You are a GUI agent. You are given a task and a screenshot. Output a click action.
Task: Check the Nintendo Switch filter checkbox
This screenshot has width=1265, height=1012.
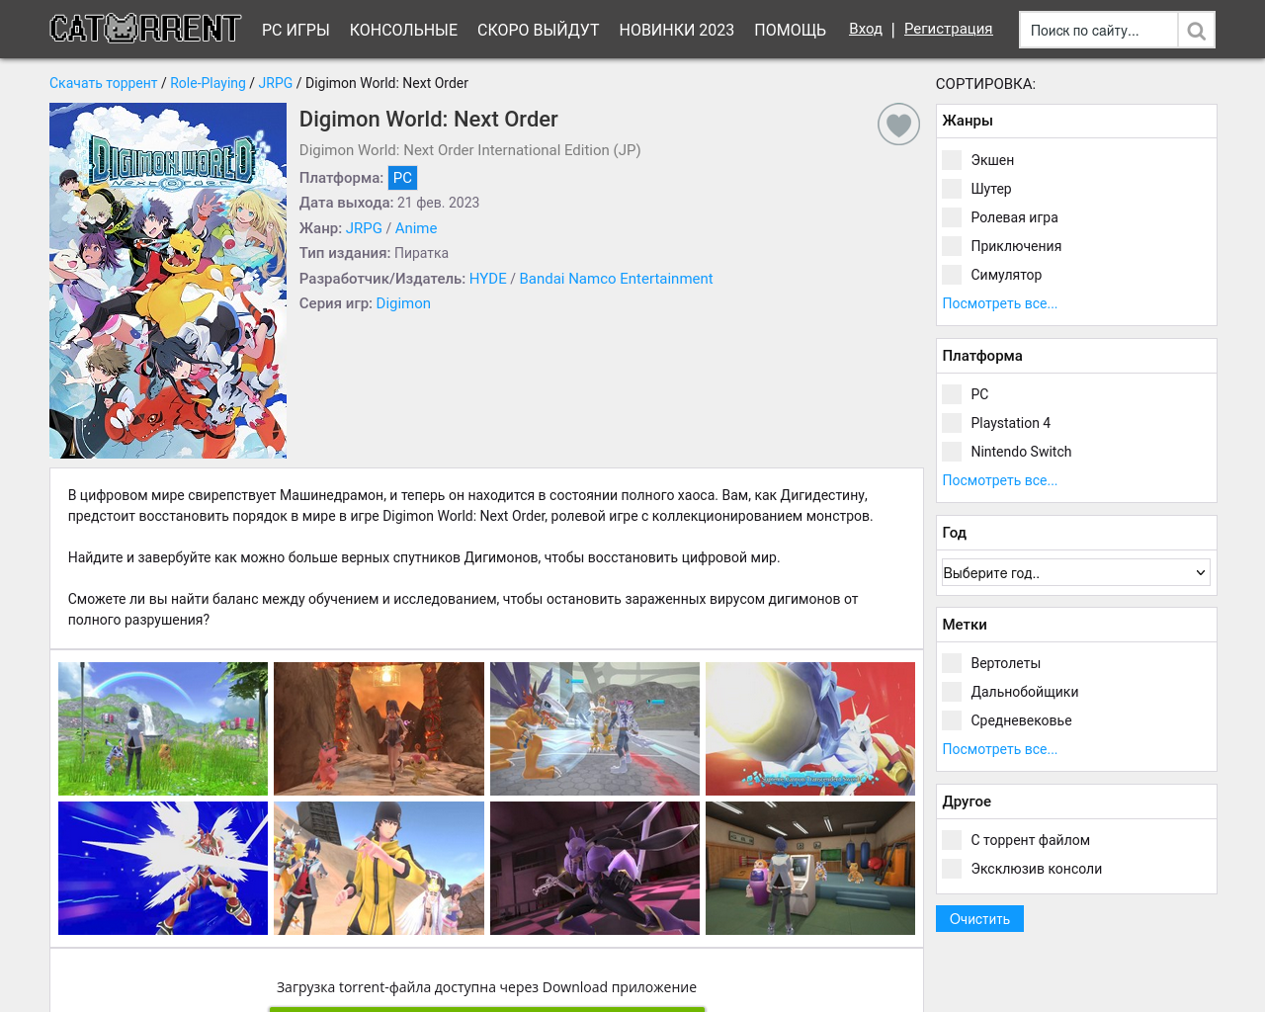pos(952,452)
